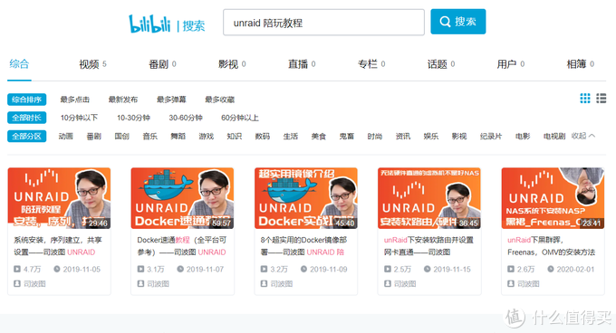Viewport: 616px width, 333px height.
Task: Click the play count icon beside 4.7万
Action: tap(17, 269)
